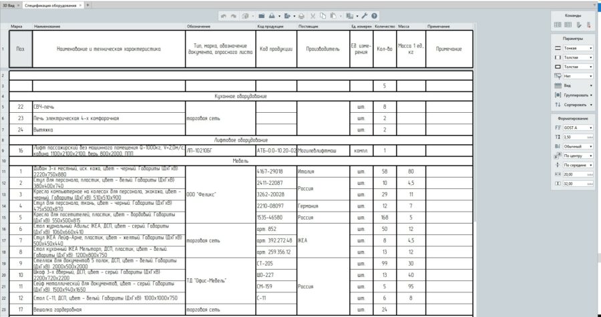The height and width of the screenshot is (317, 601).
Task: Click the export document icon in toolbar
Action: [x=287, y=16]
